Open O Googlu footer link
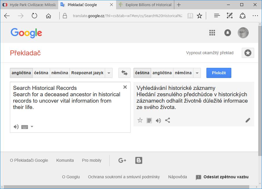 pyautogui.click(x=71, y=177)
